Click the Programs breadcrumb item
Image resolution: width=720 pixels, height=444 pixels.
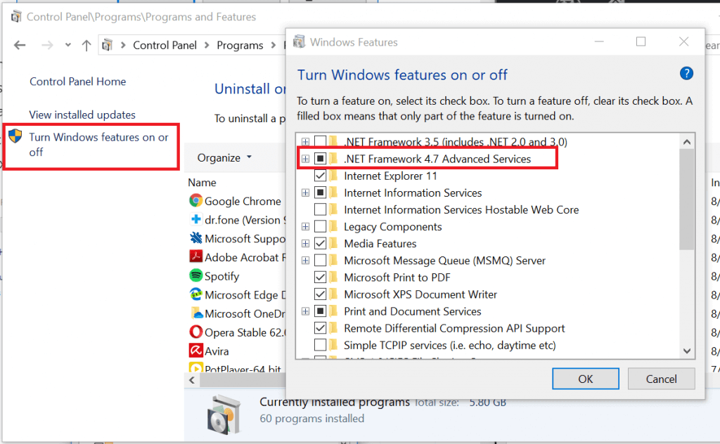(x=240, y=46)
